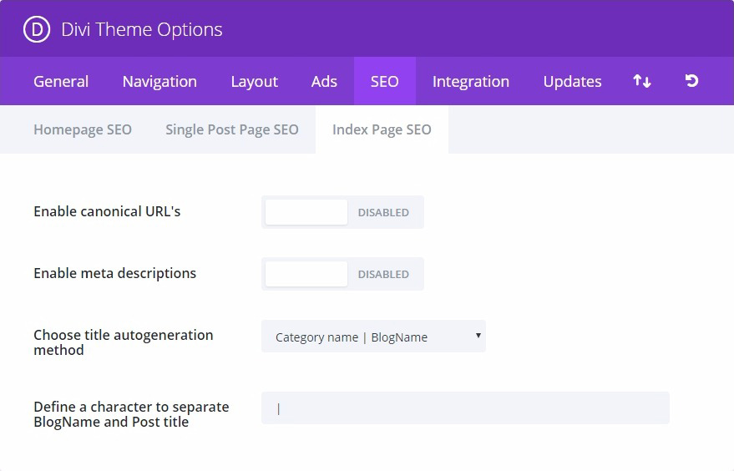The height and width of the screenshot is (471, 734).
Task: Click the separator character input field
Action: point(465,408)
